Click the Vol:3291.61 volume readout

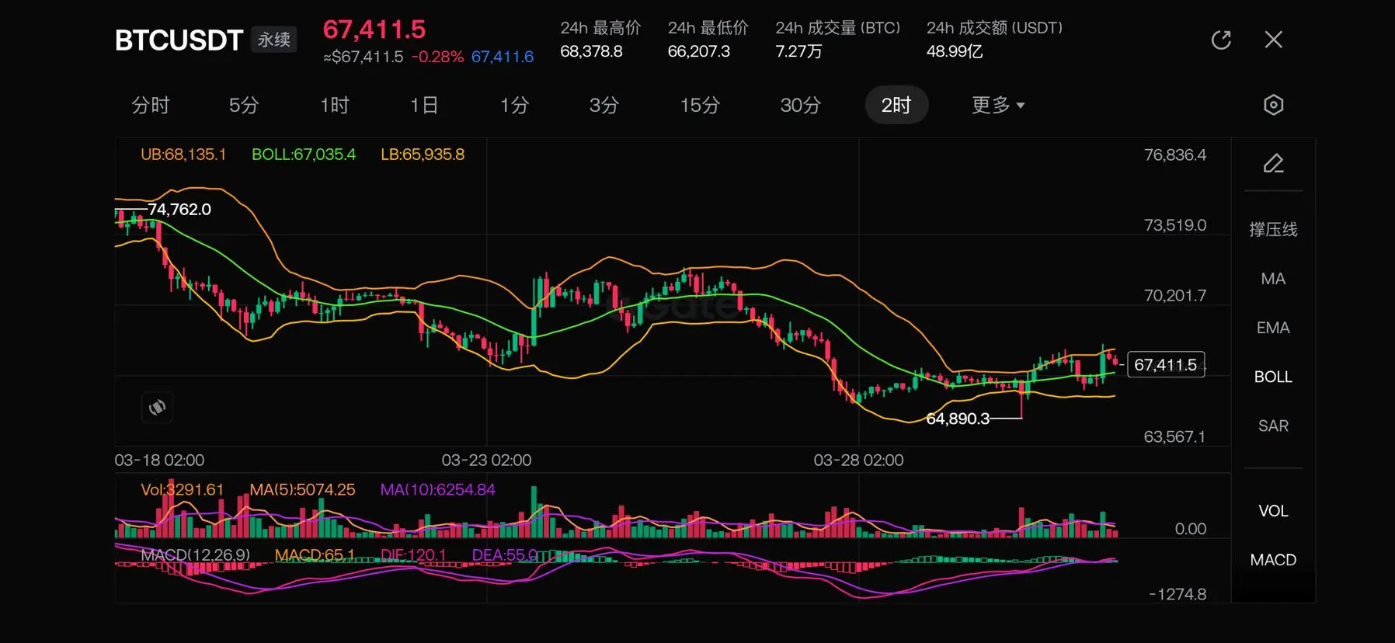point(182,490)
